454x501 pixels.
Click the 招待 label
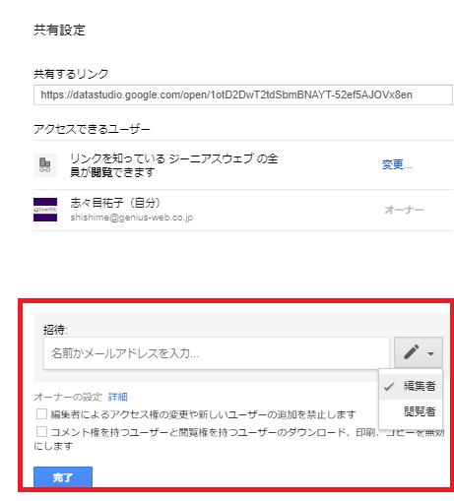(x=55, y=330)
